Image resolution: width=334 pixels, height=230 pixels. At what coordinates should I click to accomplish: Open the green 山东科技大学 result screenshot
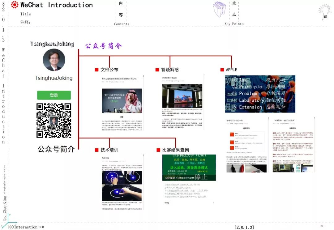click(x=189, y=168)
